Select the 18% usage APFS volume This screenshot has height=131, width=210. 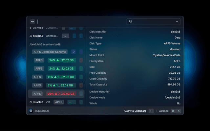(x=62, y=77)
